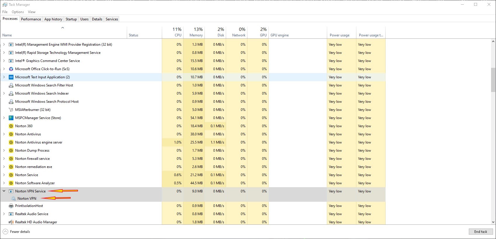Sort processes by Disk column header

pyautogui.click(x=215, y=32)
